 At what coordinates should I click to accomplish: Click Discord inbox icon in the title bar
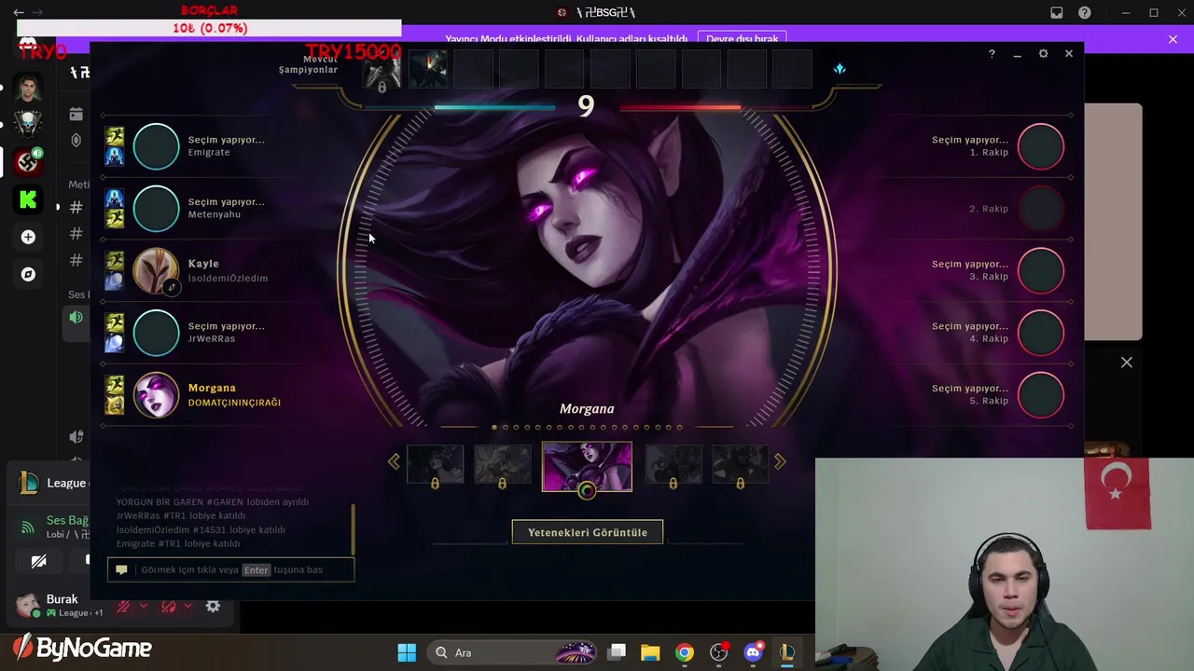[x=1057, y=13]
